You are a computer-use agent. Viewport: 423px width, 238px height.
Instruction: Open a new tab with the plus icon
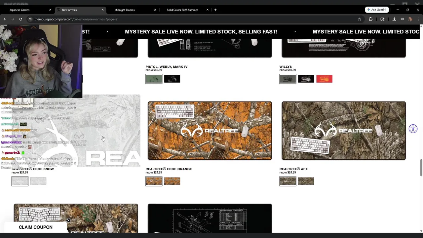click(215, 10)
